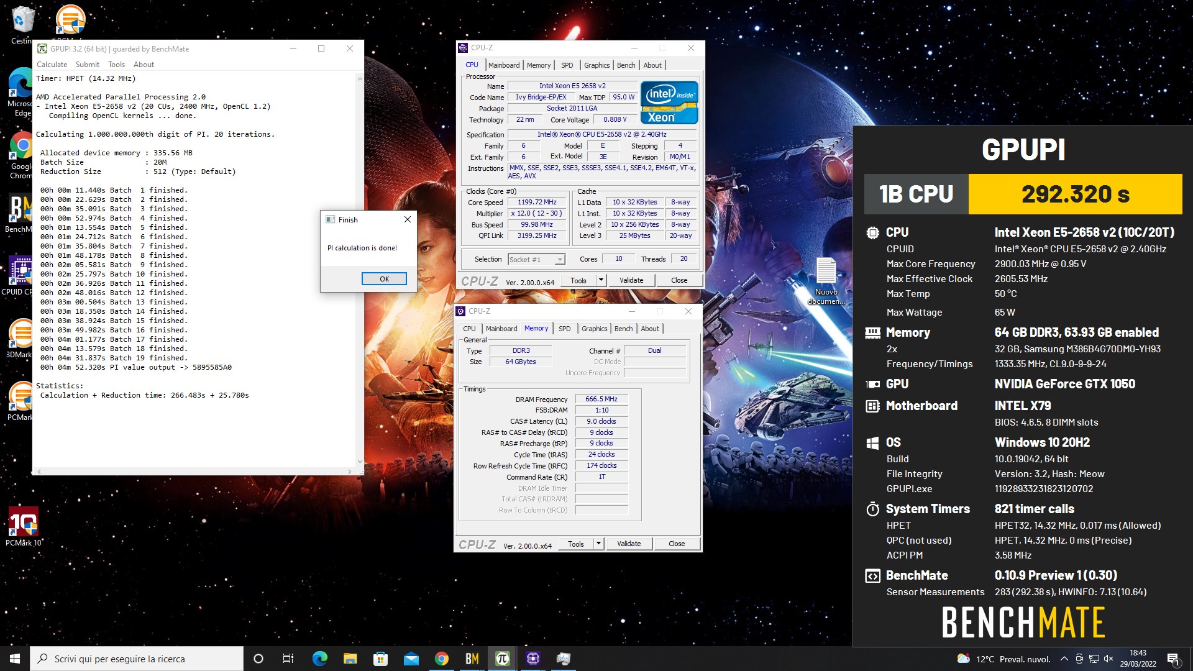Screen dimensions: 1193x671
Task: Switch to BenchMate in the taskbar
Action: [472, 659]
